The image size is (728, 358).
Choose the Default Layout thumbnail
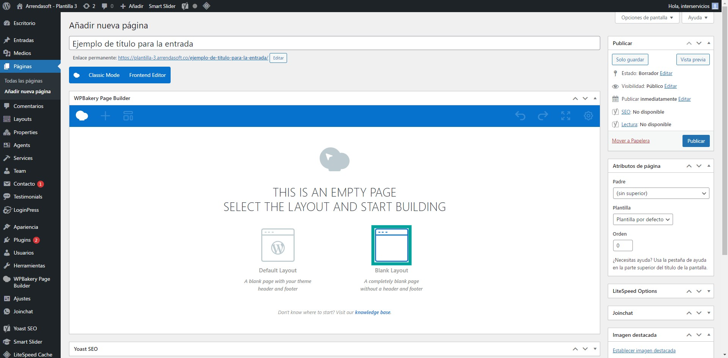(278, 245)
